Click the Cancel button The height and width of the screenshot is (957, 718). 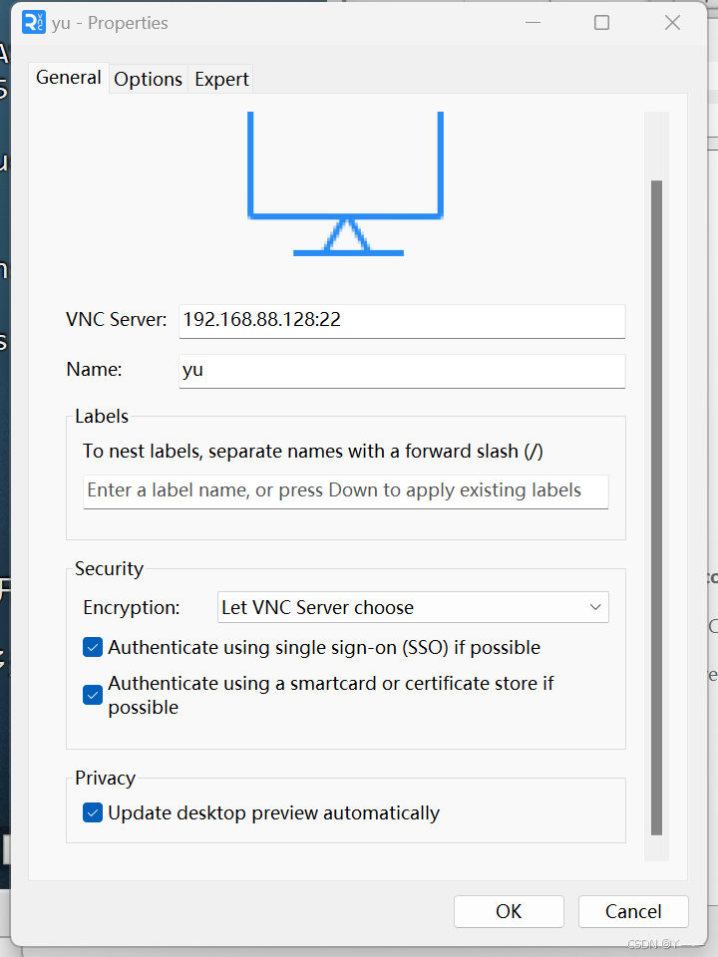(632, 911)
